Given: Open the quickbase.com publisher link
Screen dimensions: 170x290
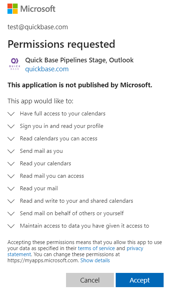Looking at the screenshot, I should (x=47, y=69).
